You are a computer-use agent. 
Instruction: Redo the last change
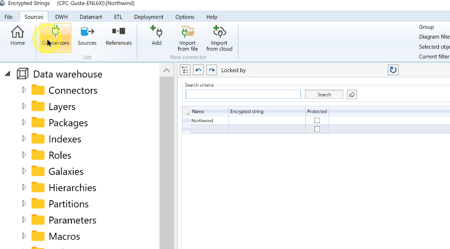click(x=211, y=70)
